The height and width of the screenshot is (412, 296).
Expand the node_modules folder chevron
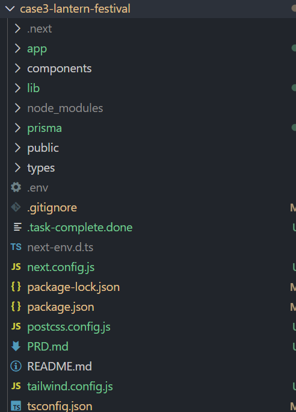pyautogui.click(x=17, y=108)
